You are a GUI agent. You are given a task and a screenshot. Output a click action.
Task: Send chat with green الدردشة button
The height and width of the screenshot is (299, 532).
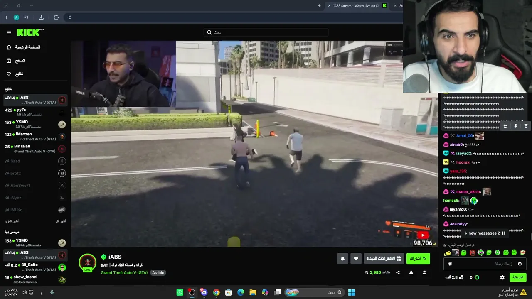pos(517,277)
